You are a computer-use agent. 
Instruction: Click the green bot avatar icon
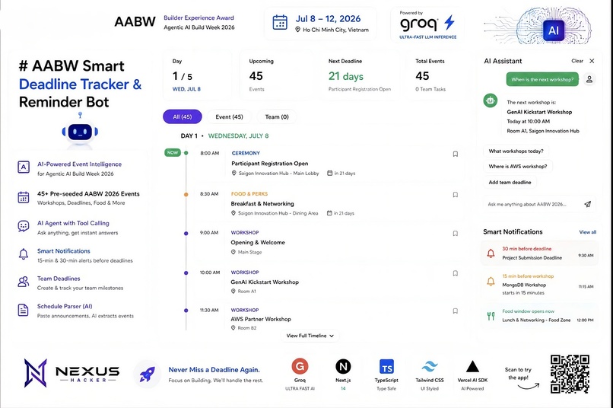[x=491, y=100]
